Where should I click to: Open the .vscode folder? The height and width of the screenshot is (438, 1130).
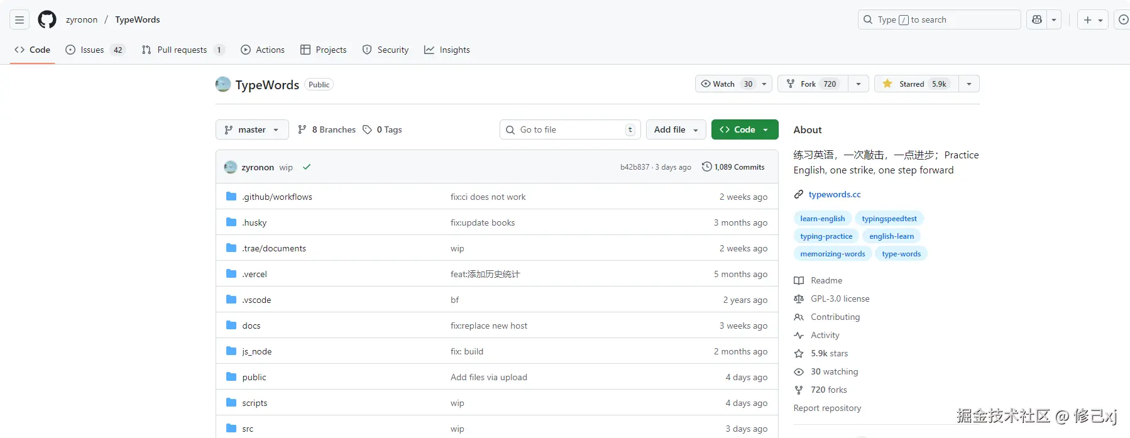(256, 300)
